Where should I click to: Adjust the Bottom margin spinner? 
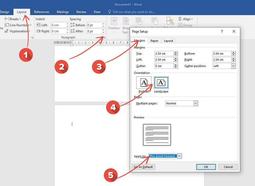234,54
